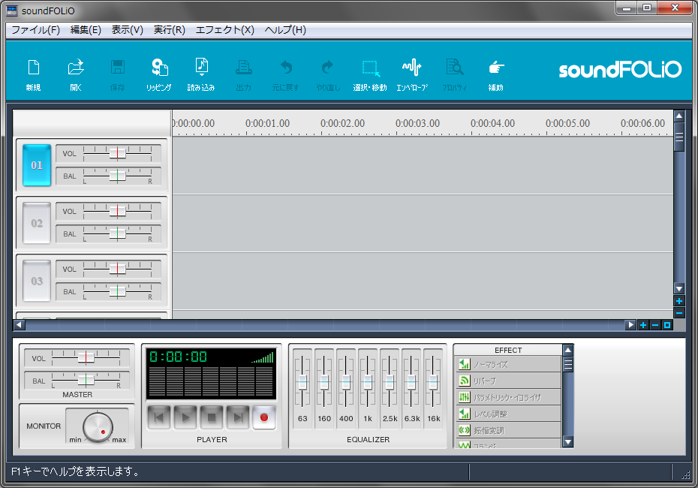Click the MASTER BAL slider
The width and height of the screenshot is (698, 488).
86,380
